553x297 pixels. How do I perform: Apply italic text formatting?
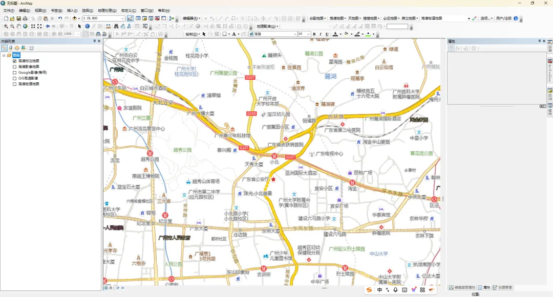(321, 34)
